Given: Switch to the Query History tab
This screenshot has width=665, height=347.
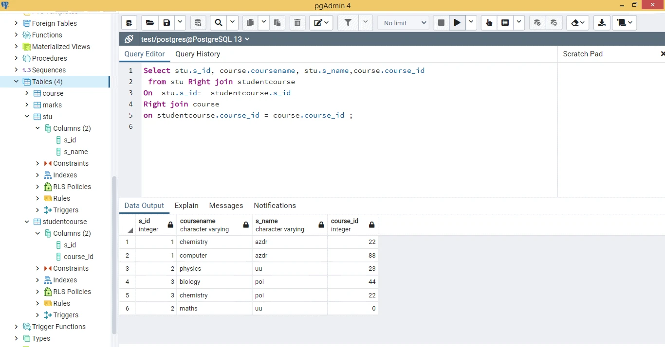Looking at the screenshot, I should point(197,54).
